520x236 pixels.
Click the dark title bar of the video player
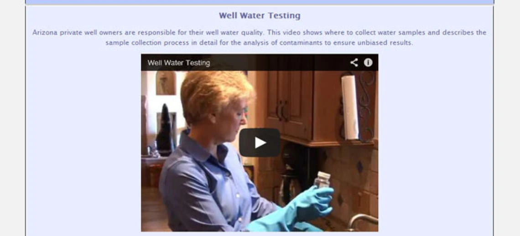(x=260, y=63)
